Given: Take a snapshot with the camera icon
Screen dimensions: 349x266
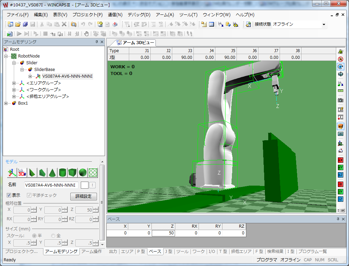Looking at the screenshot, I should (x=340, y=100).
